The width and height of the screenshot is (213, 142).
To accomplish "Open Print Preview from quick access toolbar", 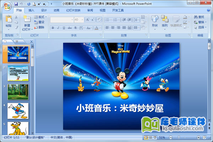I will [x=34, y=4].
